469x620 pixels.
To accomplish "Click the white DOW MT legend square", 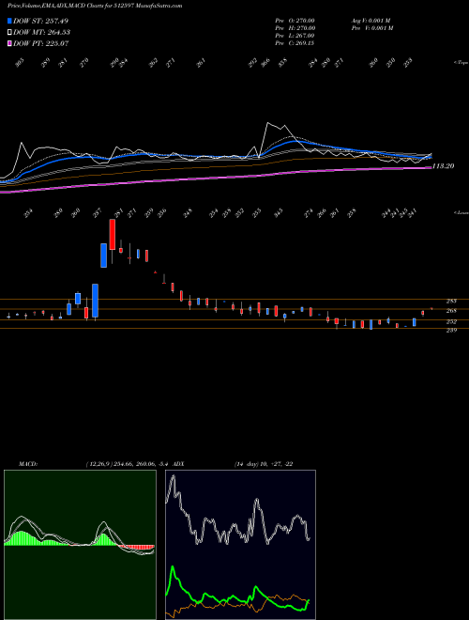I will pyautogui.click(x=9, y=32).
